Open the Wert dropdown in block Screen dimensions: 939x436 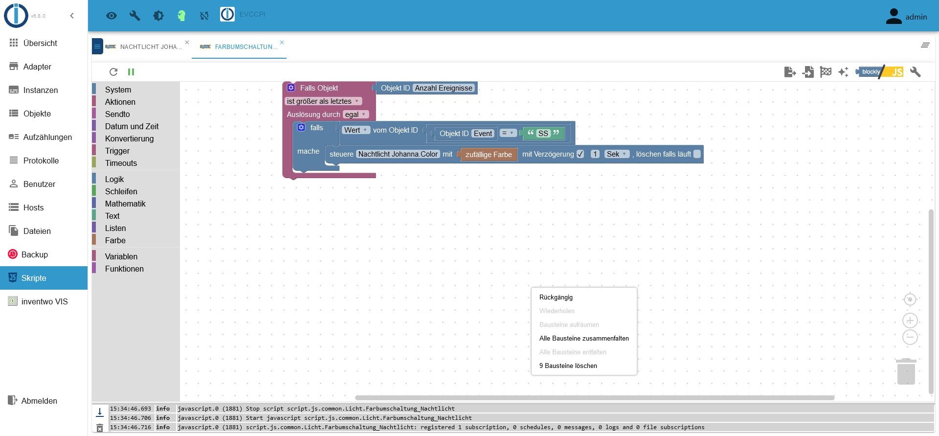(x=356, y=130)
